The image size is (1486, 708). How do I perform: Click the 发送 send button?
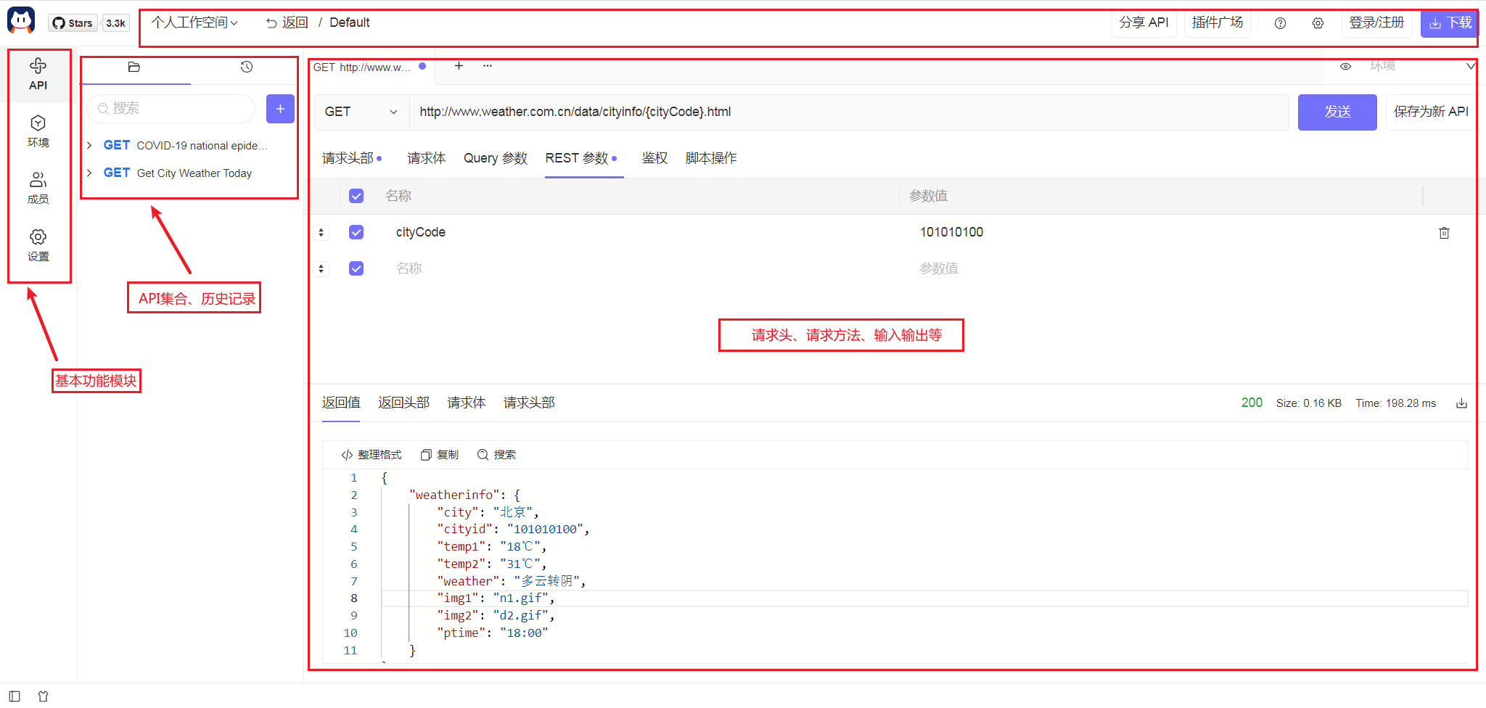[1337, 112]
